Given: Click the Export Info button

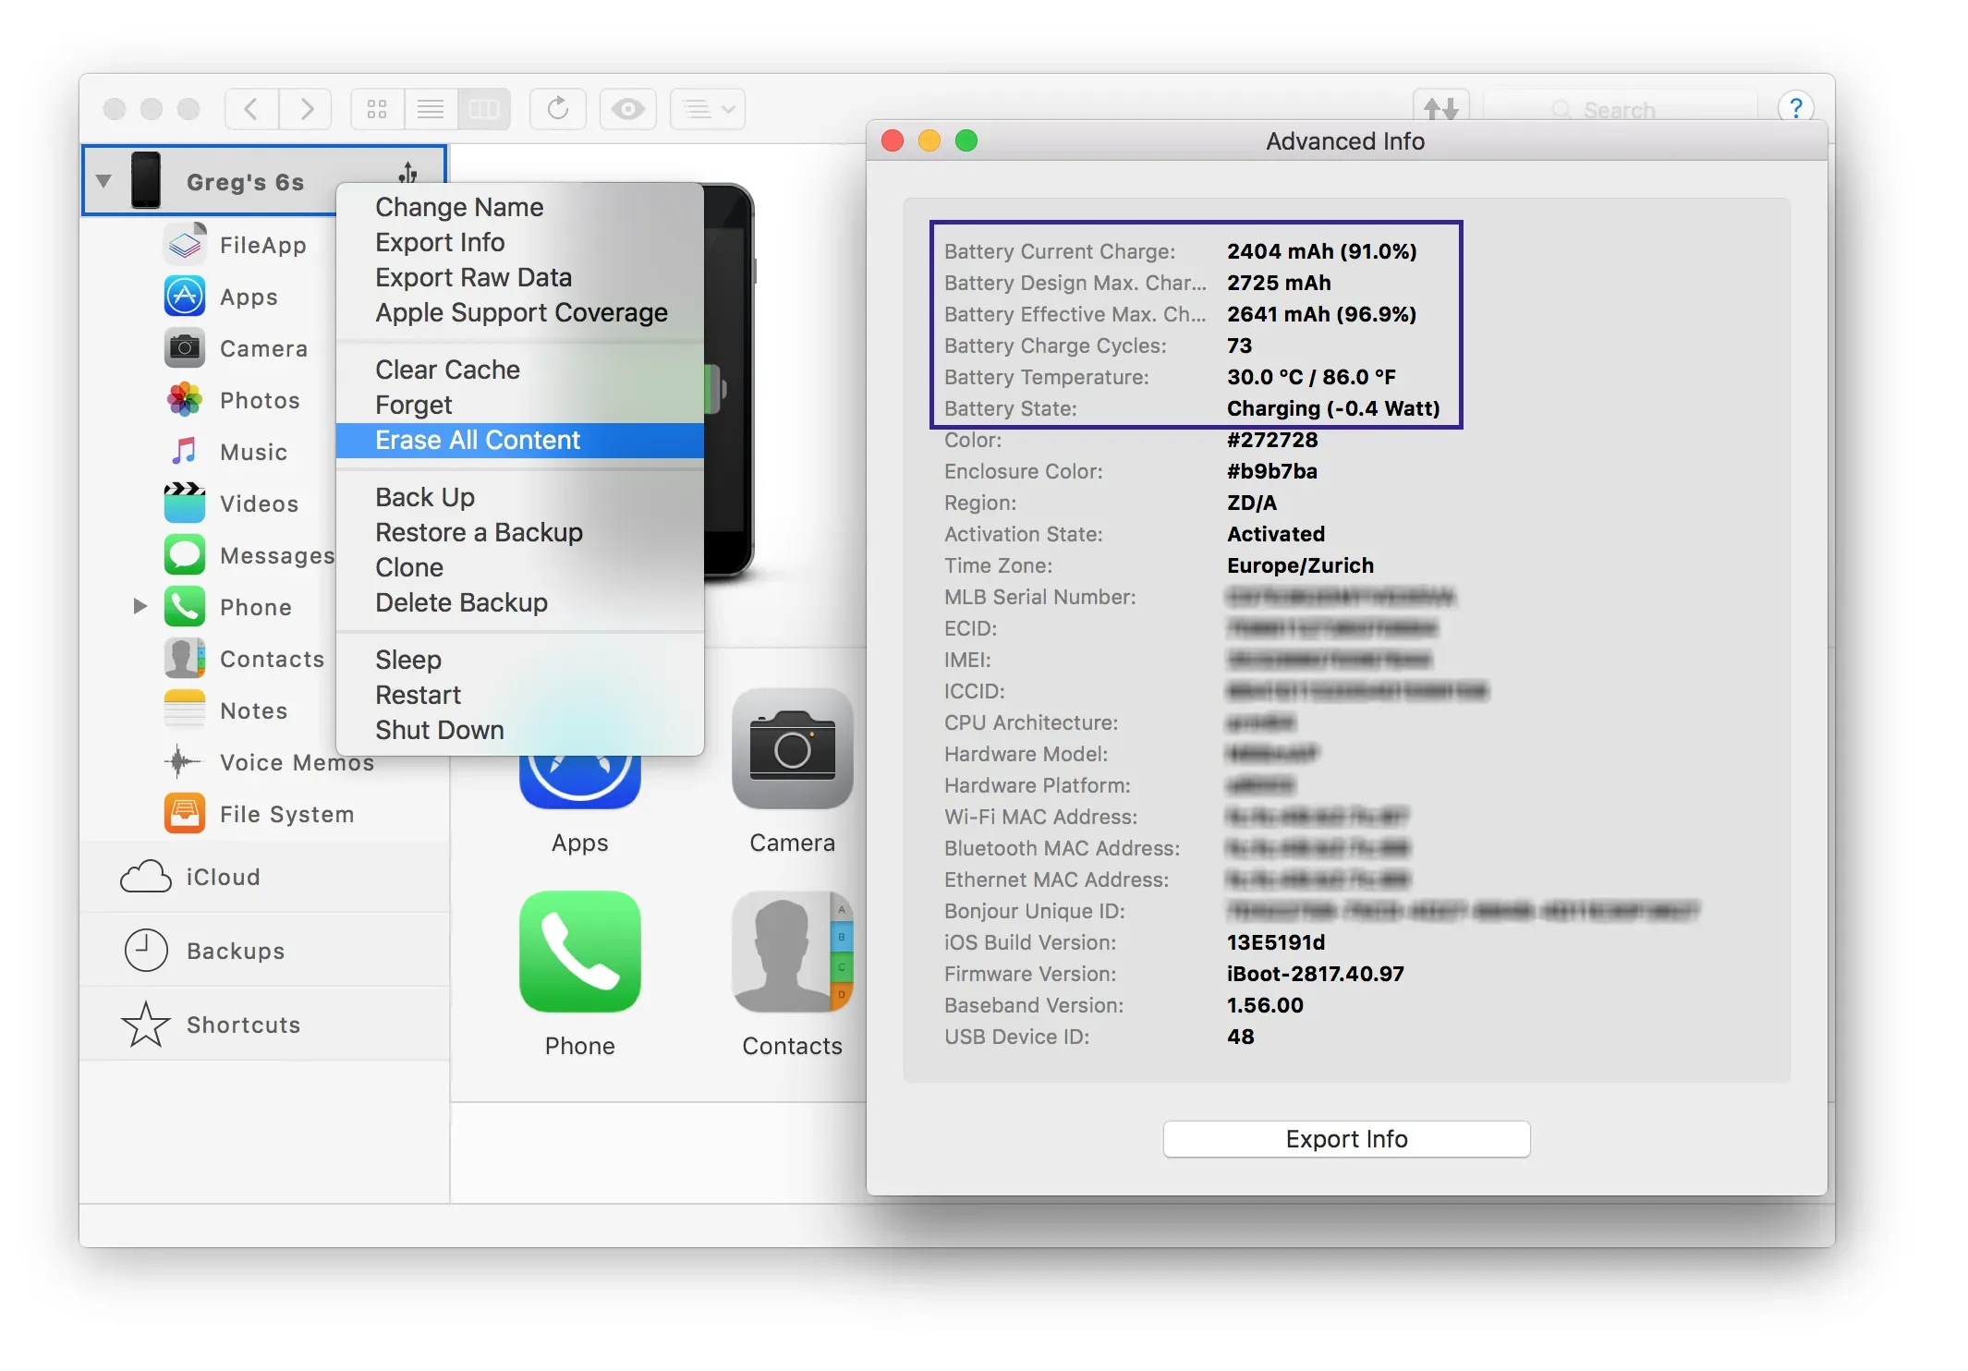Looking at the screenshot, I should pyautogui.click(x=1345, y=1138).
